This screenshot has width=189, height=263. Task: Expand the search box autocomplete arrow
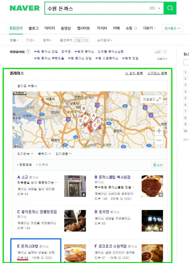(x=159, y=8)
